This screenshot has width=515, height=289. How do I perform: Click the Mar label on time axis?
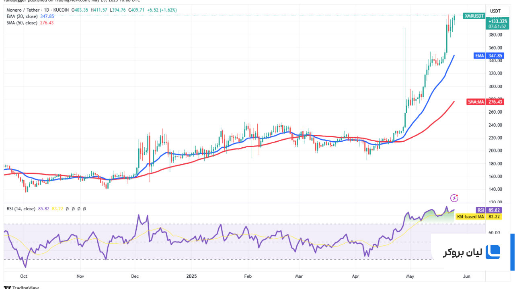tap(299, 277)
